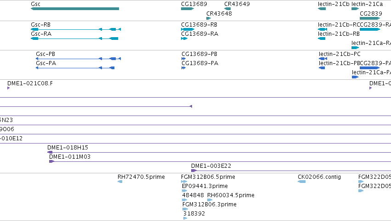The image size is (391, 221).
Task: Select the CG13689 gene label
Action: (x=194, y=4)
